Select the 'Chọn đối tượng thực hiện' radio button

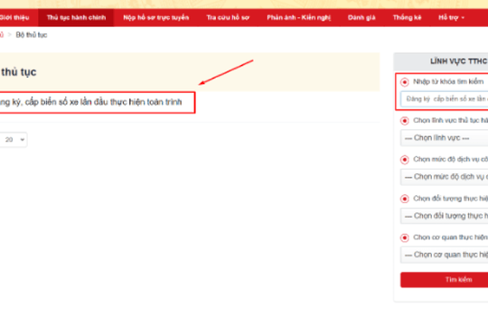404,199
